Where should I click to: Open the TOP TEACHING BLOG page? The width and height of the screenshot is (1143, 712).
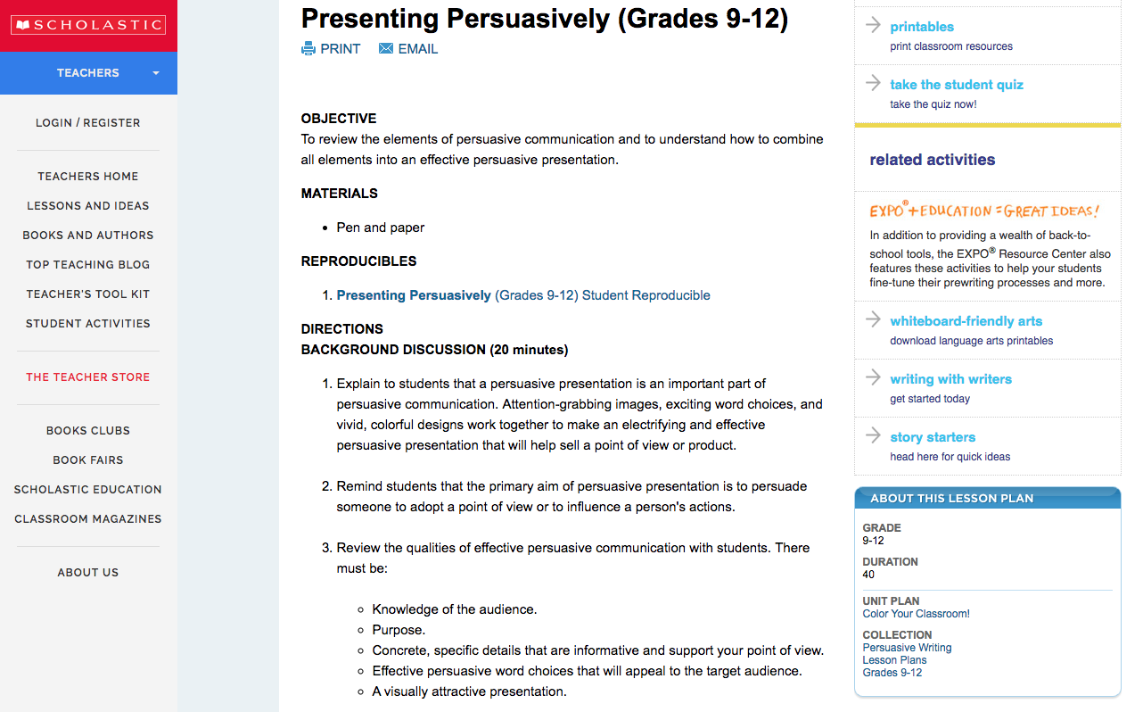point(87,264)
